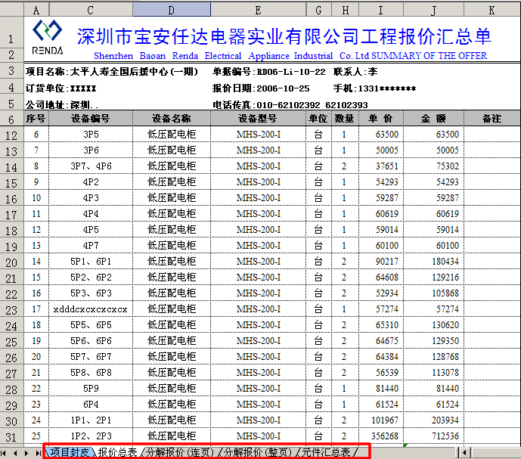Viewport: 521px width, 459px height.
Task: Click the amount cell 203934
Action: pos(433,420)
